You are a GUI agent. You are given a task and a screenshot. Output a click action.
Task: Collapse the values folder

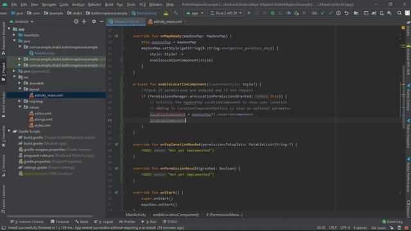20,107
